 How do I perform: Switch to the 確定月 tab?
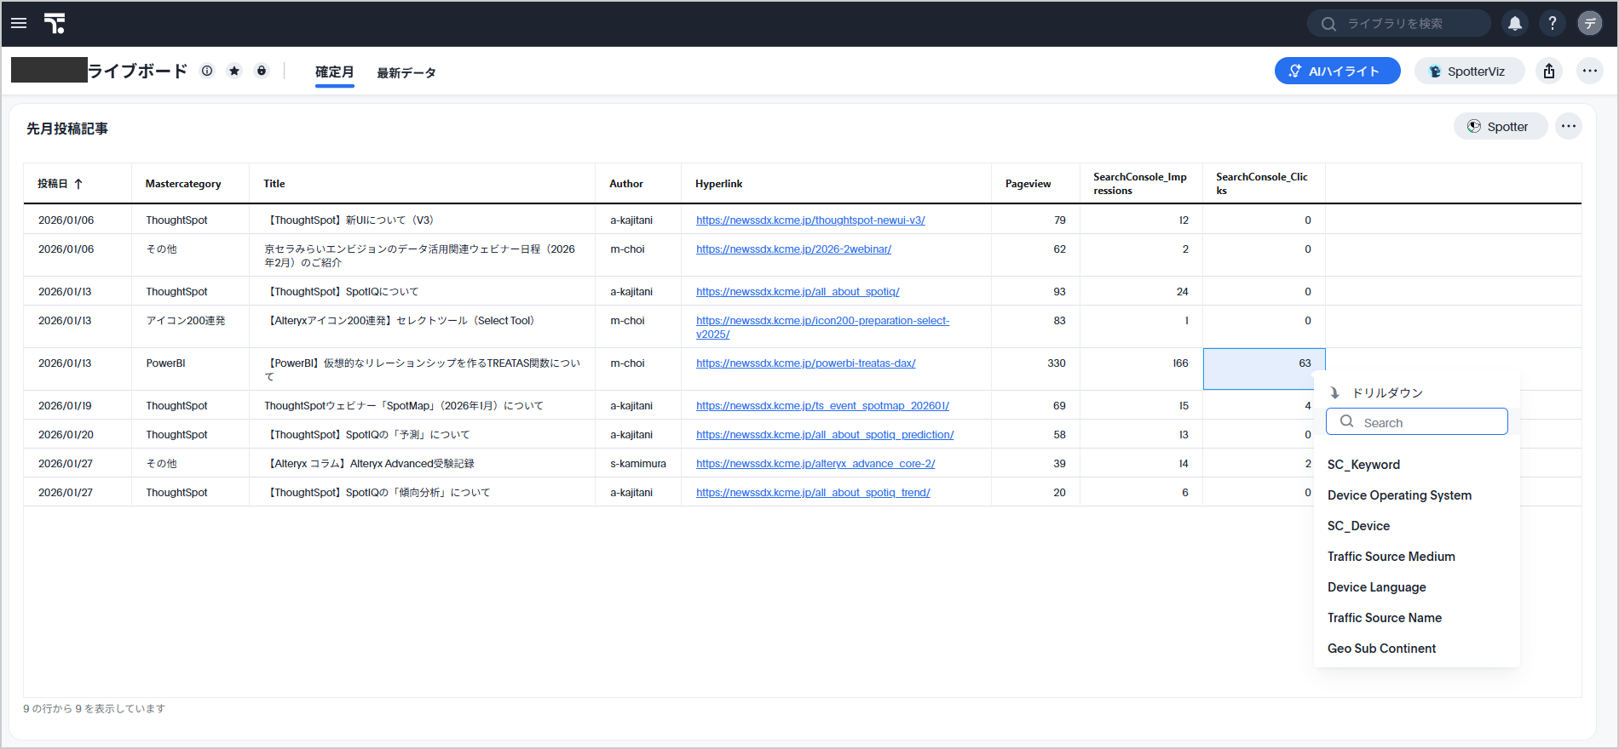pyautogui.click(x=335, y=72)
